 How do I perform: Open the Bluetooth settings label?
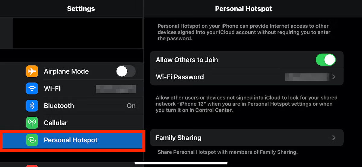[59, 106]
